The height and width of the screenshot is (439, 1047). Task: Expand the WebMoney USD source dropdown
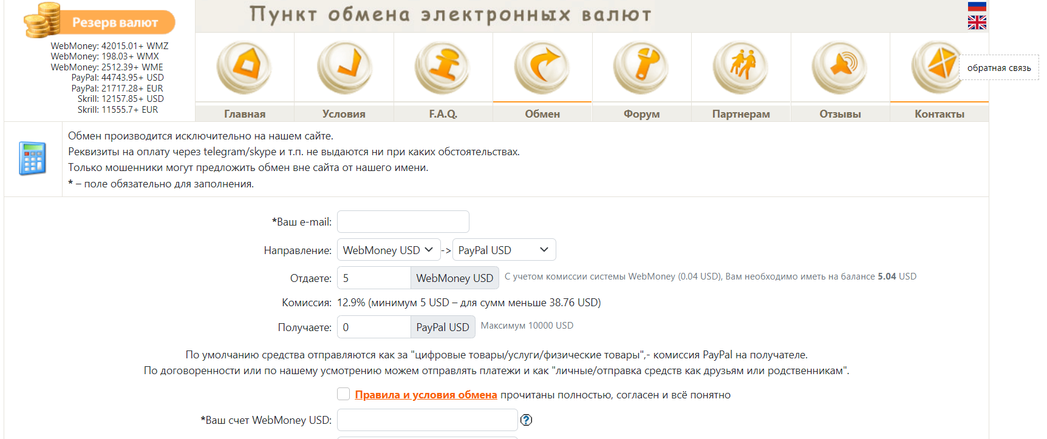coord(389,250)
